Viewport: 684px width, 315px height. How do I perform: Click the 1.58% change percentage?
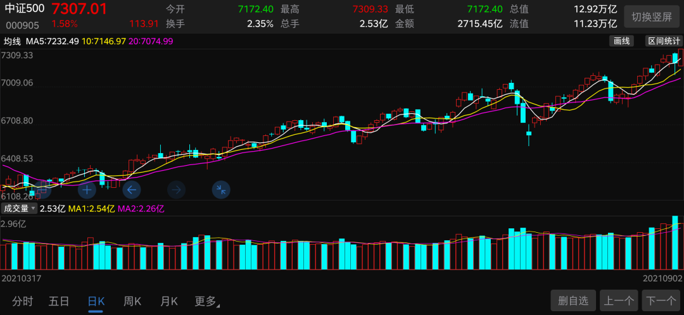point(65,23)
